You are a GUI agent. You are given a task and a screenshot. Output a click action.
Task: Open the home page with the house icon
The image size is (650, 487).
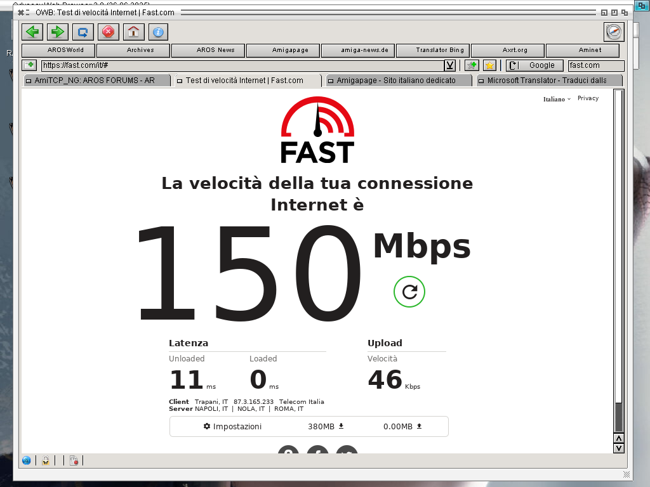click(133, 32)
